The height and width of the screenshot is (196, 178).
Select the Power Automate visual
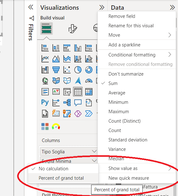pyautogui.click(x=89, y=114)
